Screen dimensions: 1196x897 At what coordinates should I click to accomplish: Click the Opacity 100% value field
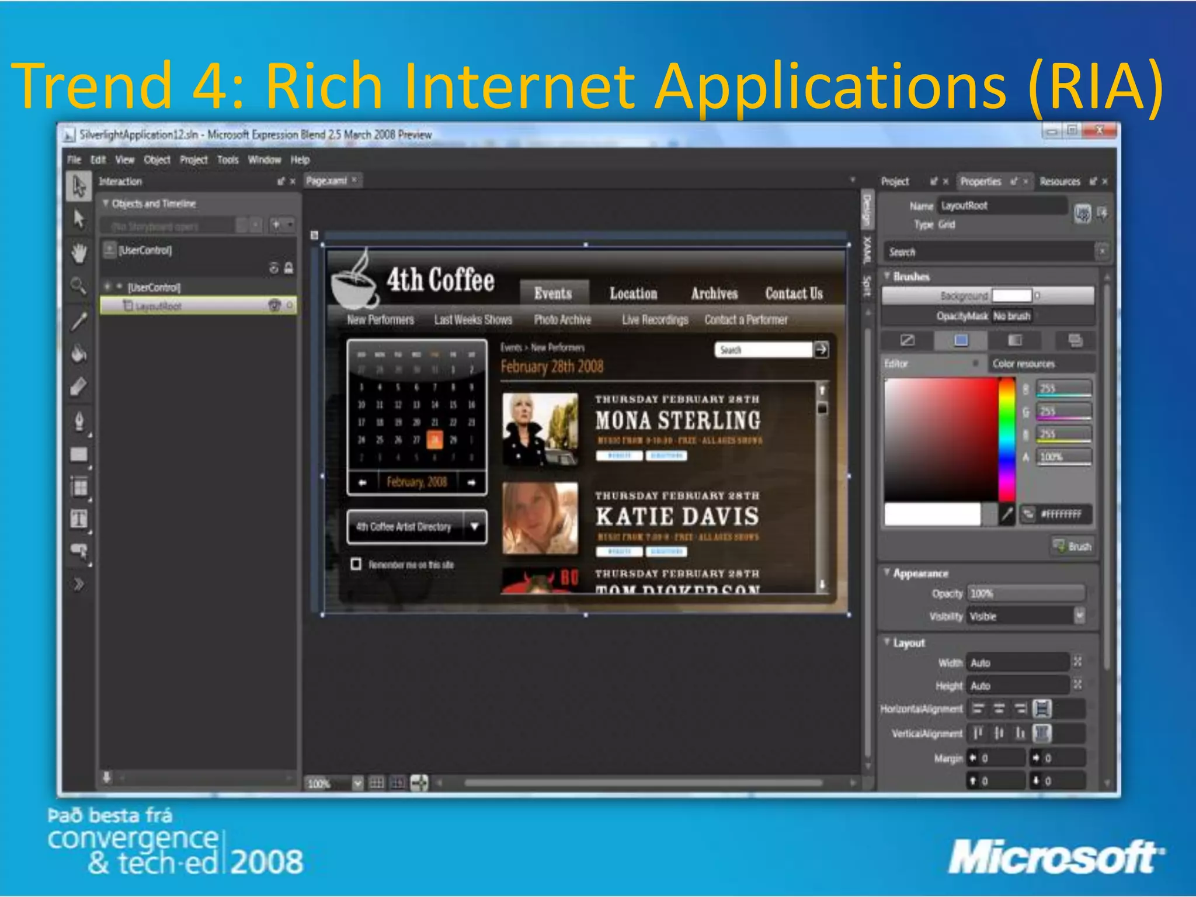point(1025,593)
